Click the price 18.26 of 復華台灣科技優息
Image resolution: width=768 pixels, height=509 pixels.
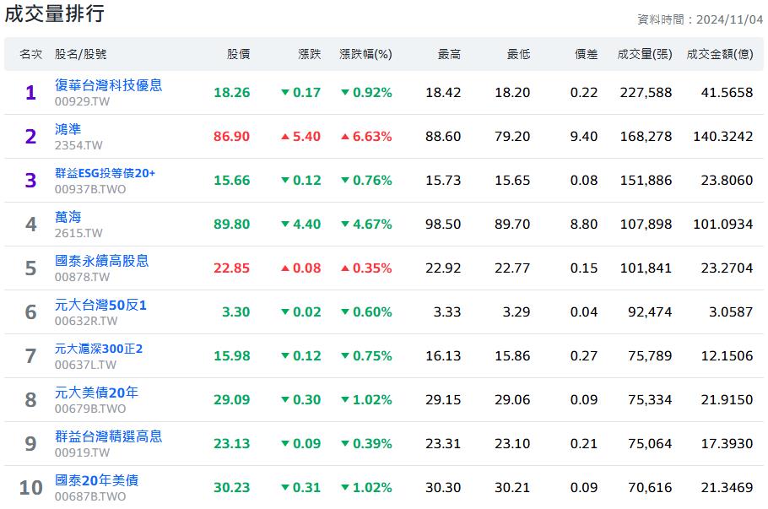[x=232, y=93]
